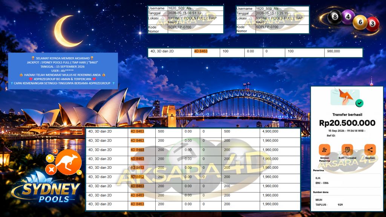The height and width of the screenshot is (217, 386).
Task: Click the "Ref ID:" label
Action: click(x=331, y=136)
